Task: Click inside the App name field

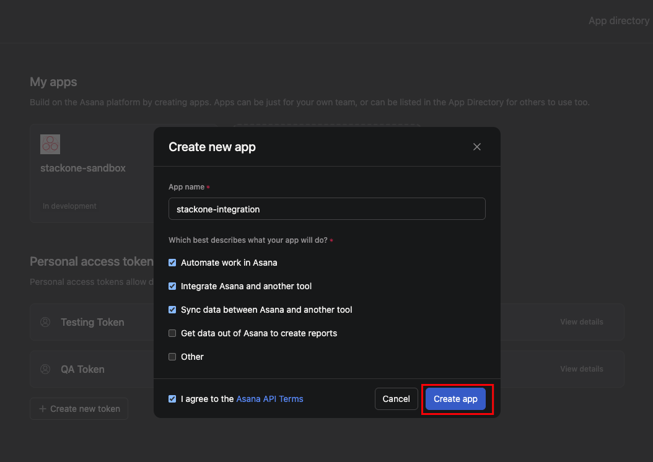Action: click(326, 209)
